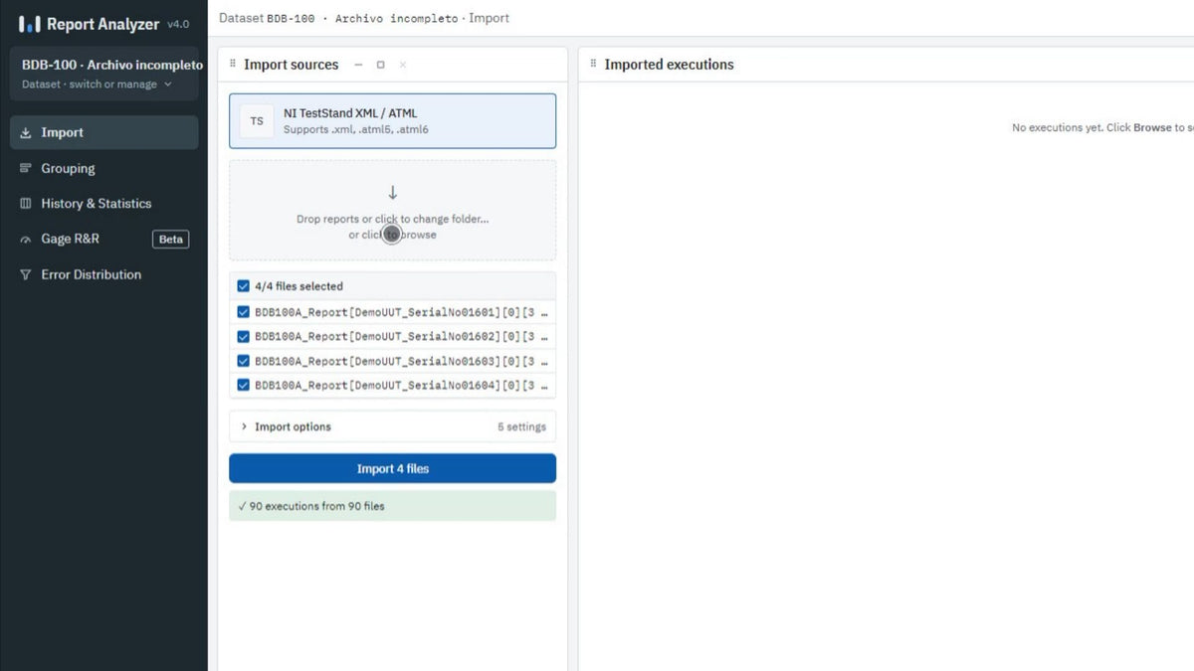1194x671 pixels.
Task: Click the Archivo incompleto breadcrumb text
Action: click(x=397, y=18)
